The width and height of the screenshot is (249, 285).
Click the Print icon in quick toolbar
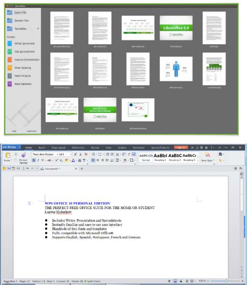coord(18,169)
